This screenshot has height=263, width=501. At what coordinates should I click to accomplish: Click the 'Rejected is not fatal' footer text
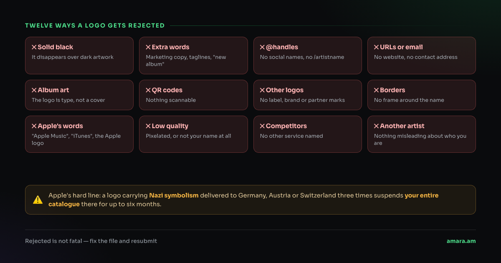pos(91,241)
